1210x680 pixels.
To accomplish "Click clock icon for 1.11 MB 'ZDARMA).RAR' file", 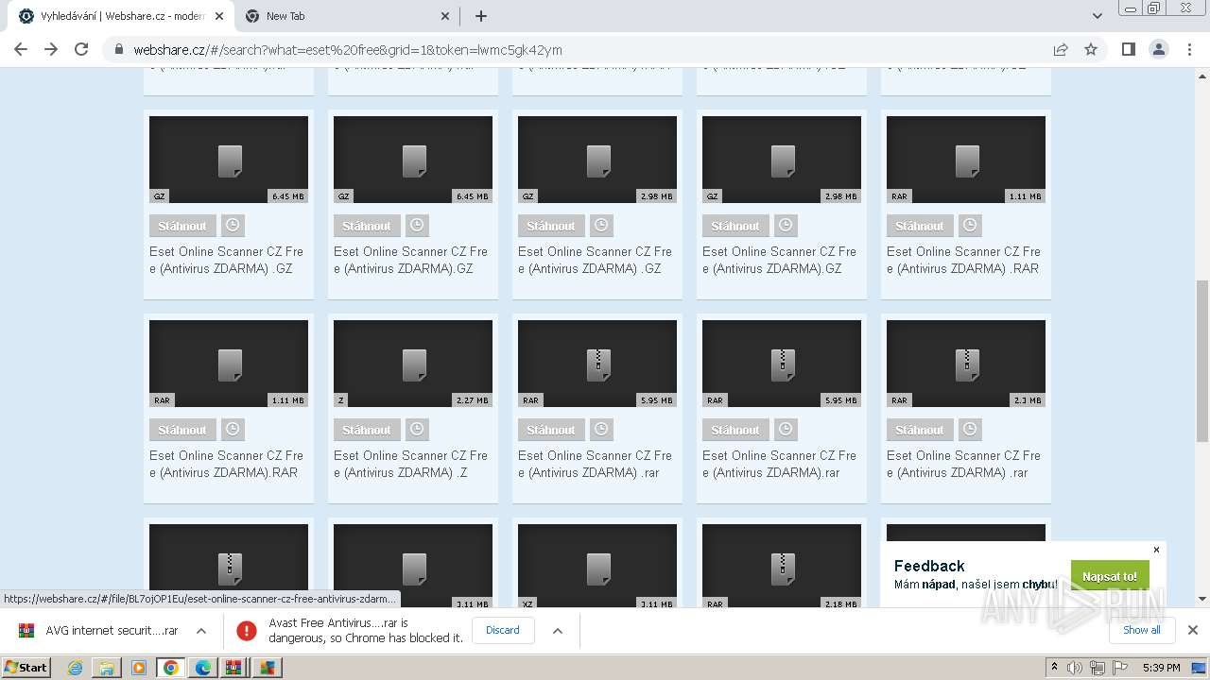I will click(233, 430).
